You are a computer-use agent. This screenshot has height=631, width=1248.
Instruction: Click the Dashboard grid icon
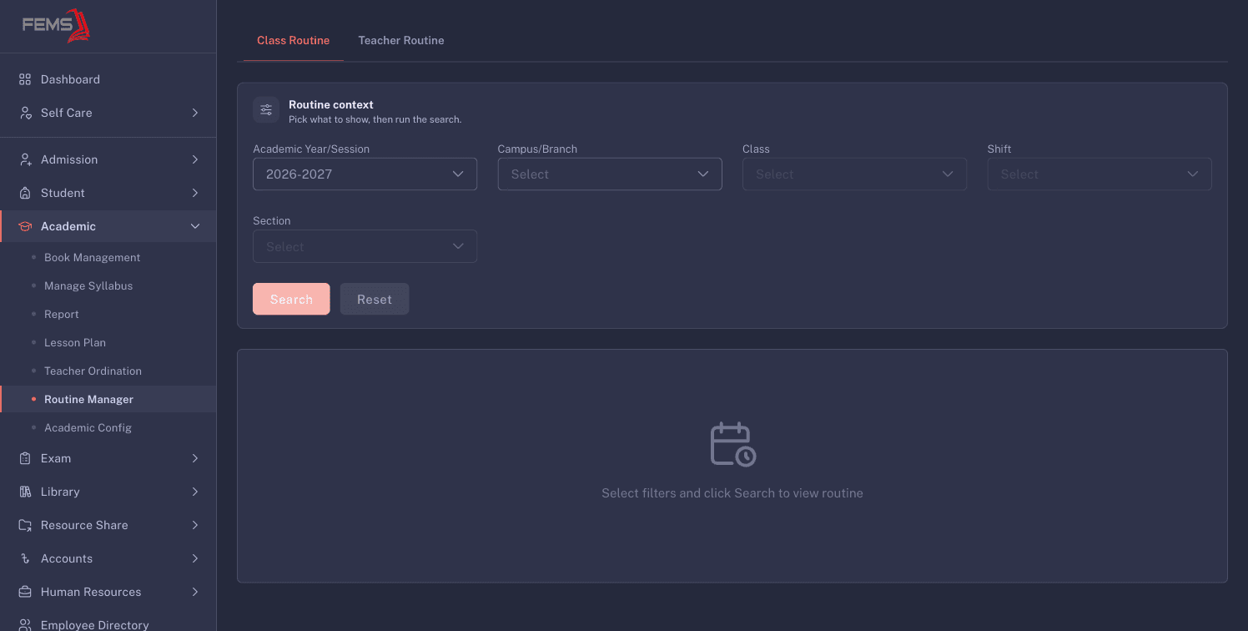[x=25, y=79]
